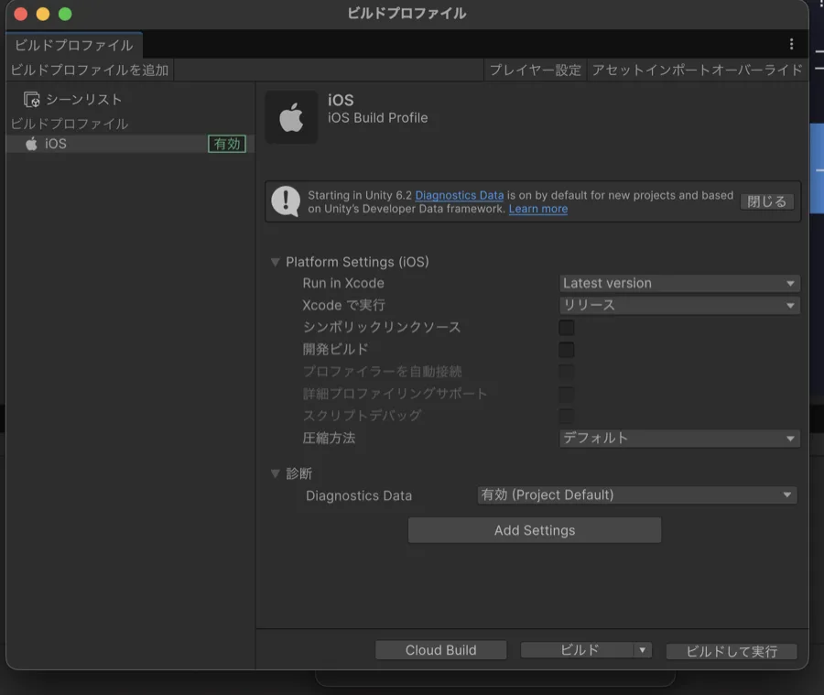
Task: Toggle the シンボリックリンクソース checkbox
Action: pos(566,327)
